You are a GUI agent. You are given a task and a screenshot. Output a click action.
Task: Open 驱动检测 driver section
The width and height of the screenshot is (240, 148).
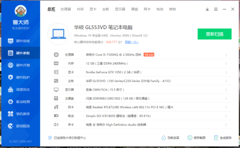[21, 102]
